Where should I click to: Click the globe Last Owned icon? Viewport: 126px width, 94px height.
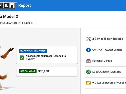(89, 72)
